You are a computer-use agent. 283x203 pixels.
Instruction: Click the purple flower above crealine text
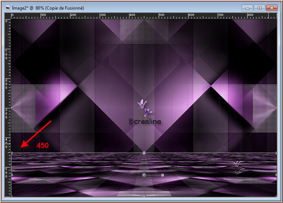pos(144,108)
